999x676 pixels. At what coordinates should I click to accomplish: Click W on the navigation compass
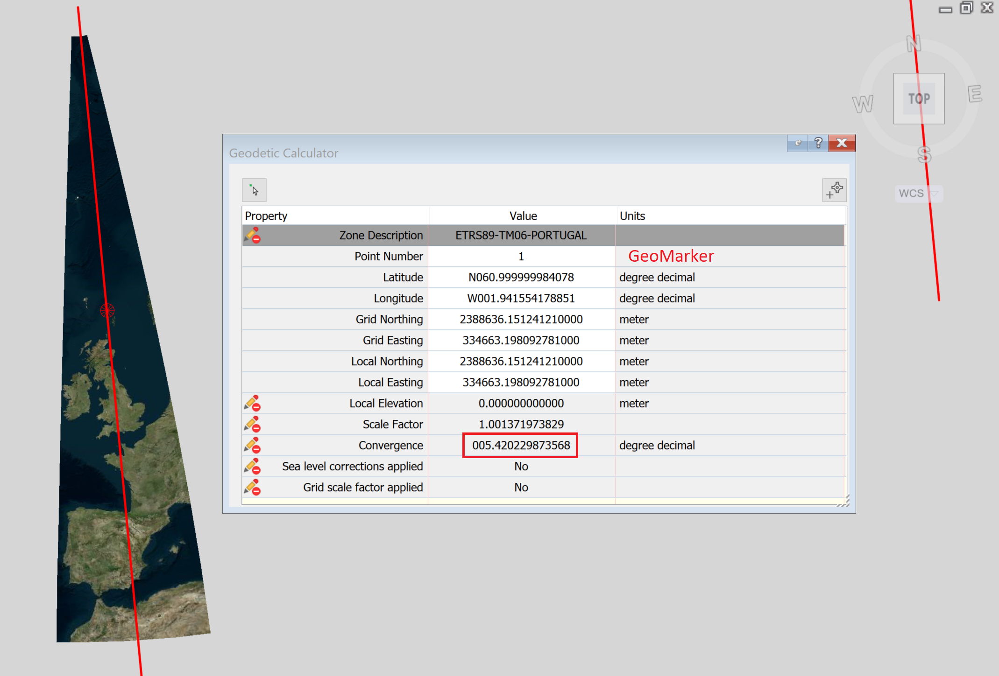(864, 104)
